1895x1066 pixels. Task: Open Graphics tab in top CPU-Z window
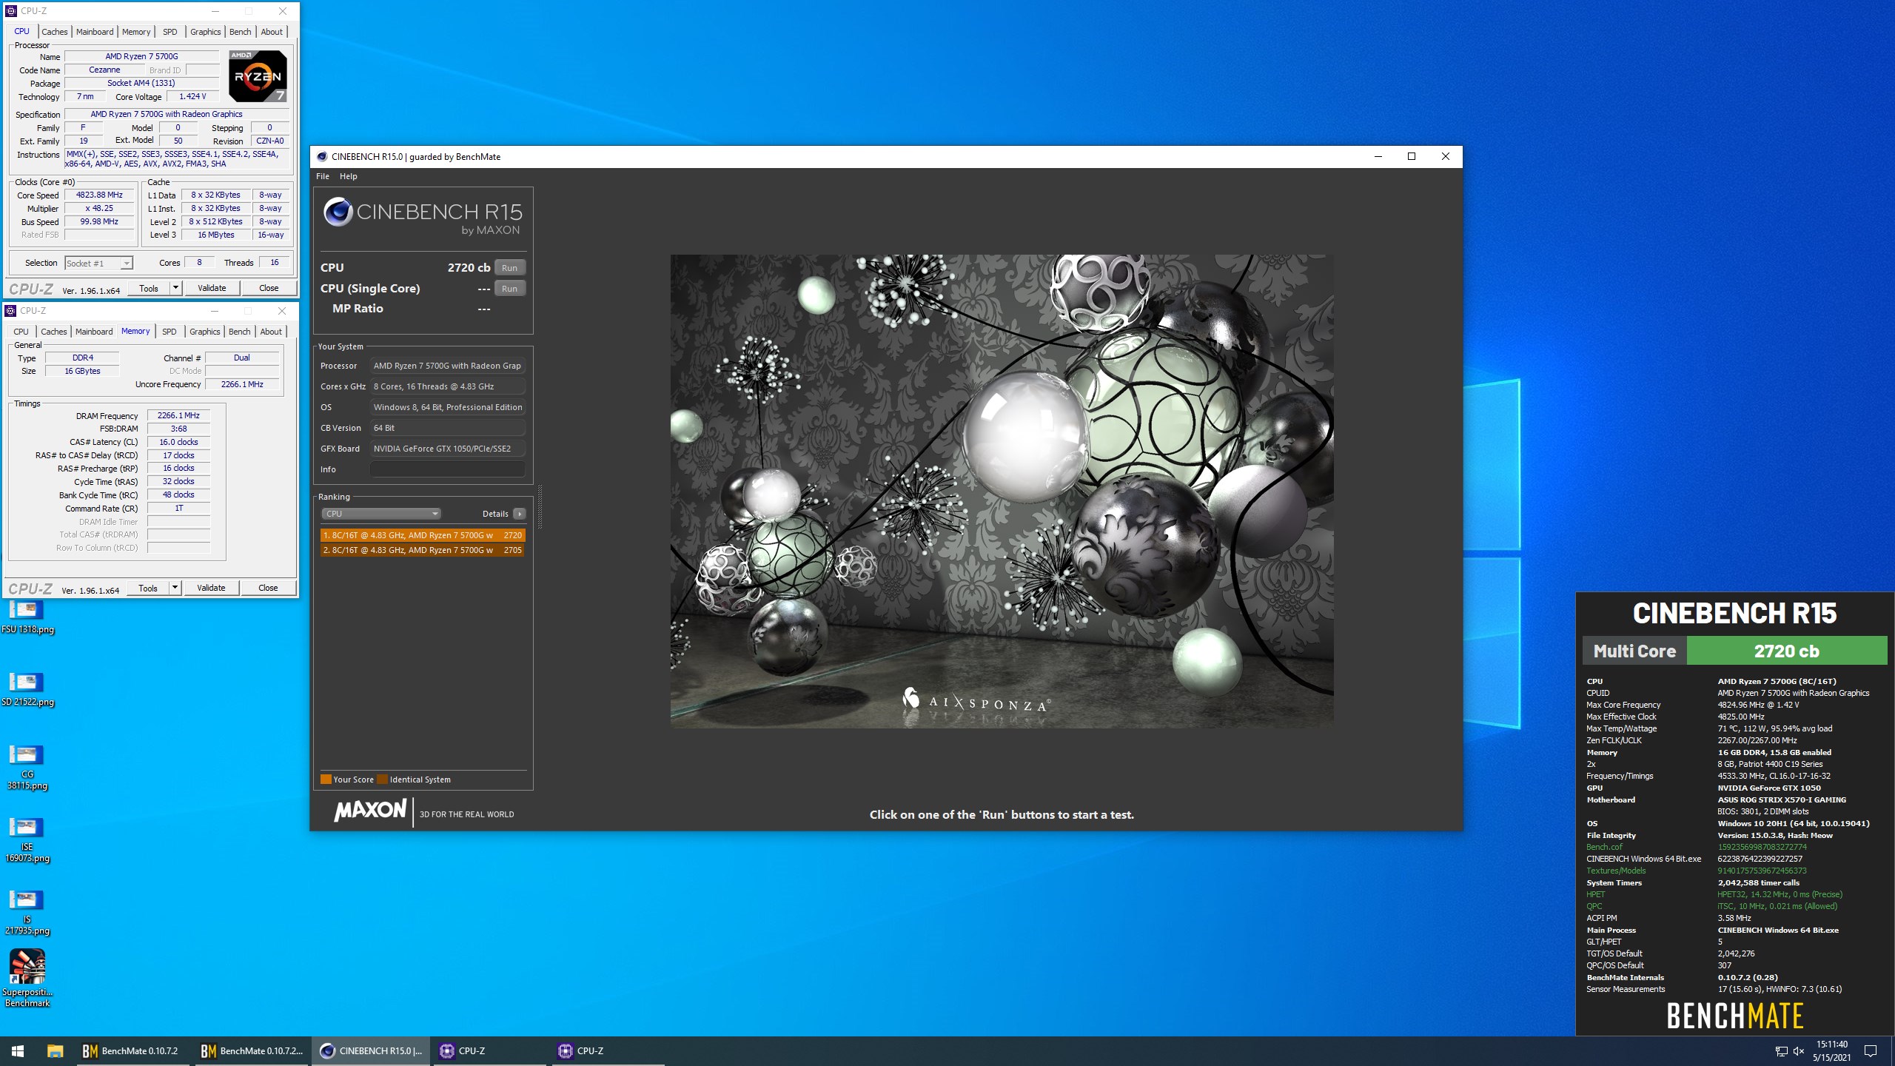pyautogui.click(x=205, y=32)
